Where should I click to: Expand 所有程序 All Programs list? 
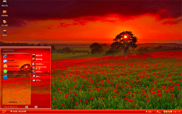click(x=15, y=102)
